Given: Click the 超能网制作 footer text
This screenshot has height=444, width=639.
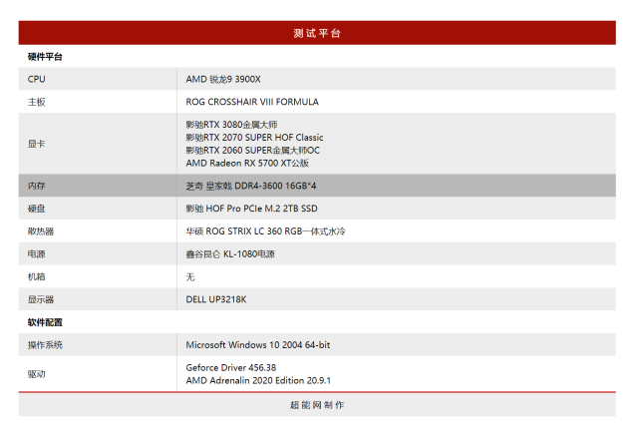Looking at the screenshot, I should pyautogui.click(x=317, y=405).
